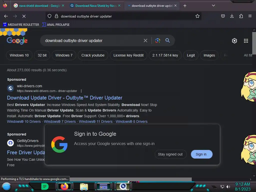Open the network tray icon

(x=222, y=186)
